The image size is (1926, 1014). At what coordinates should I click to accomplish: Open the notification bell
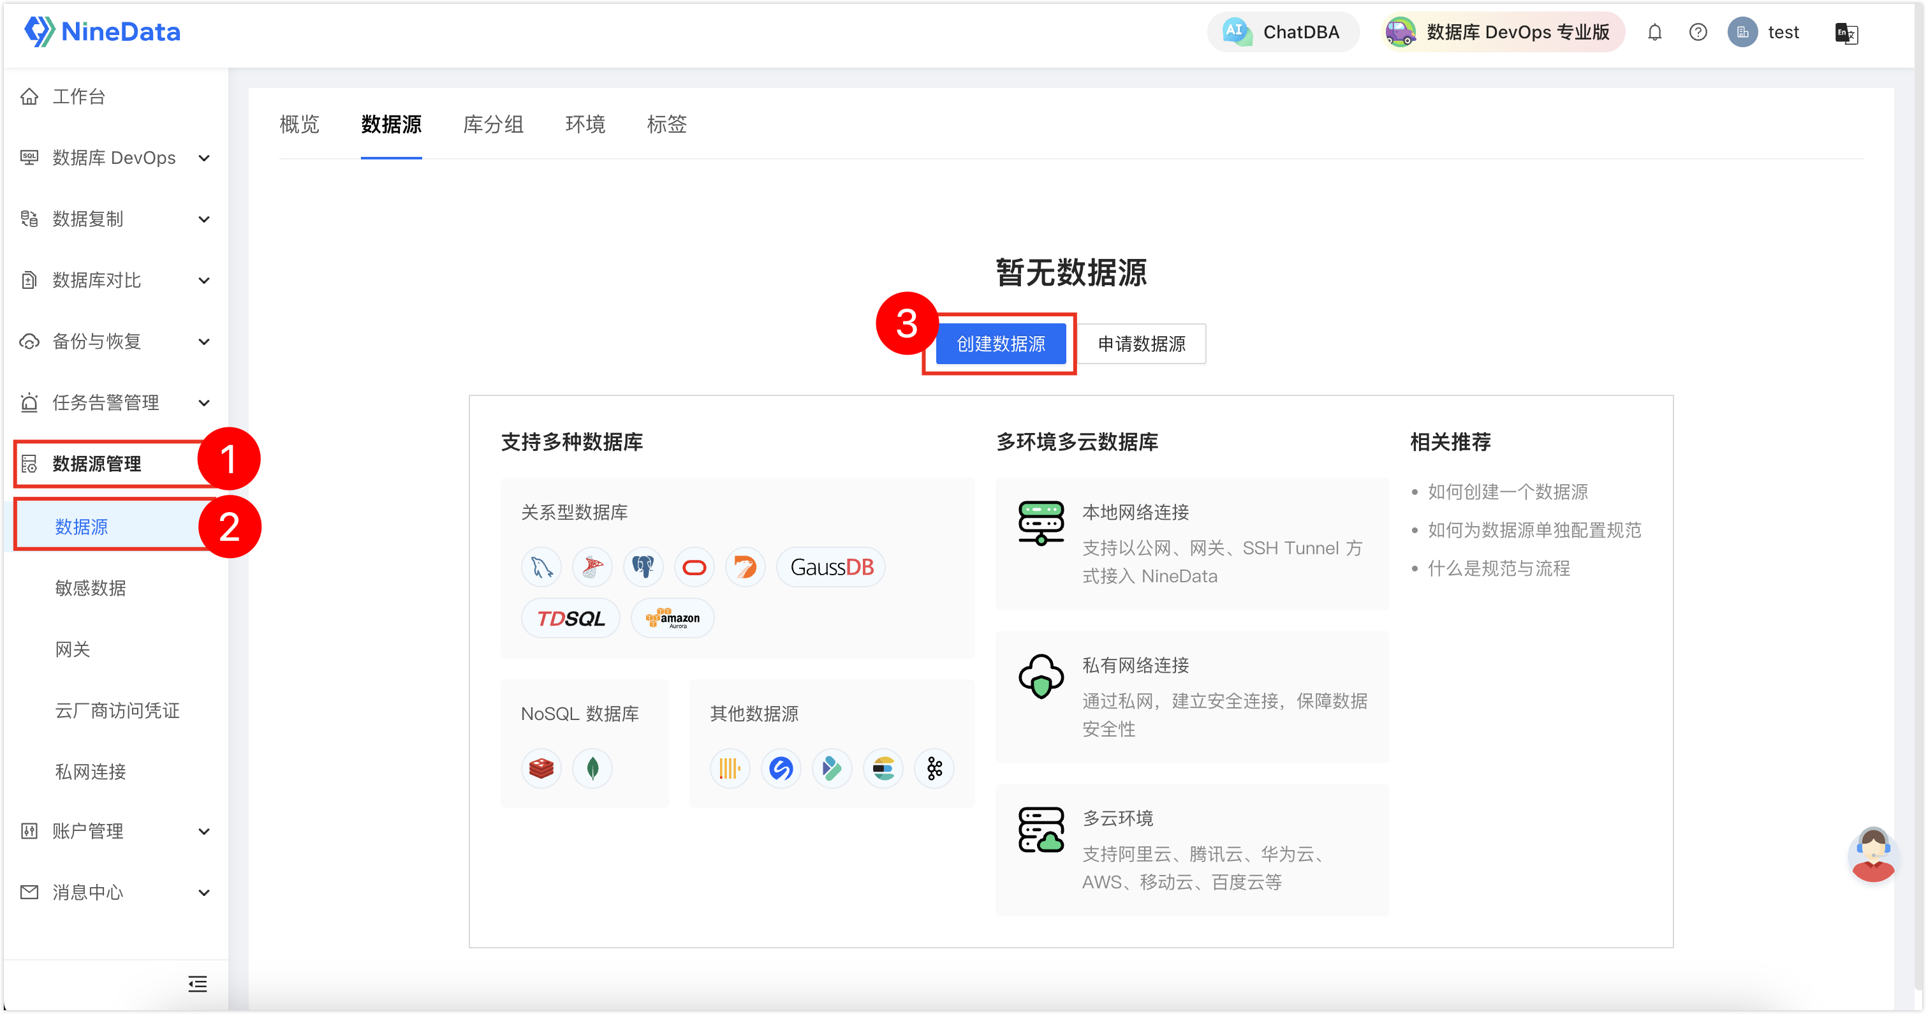(1654, 32)
